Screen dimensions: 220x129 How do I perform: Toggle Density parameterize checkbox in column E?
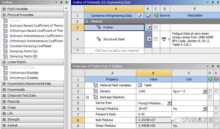coord(216,91)
